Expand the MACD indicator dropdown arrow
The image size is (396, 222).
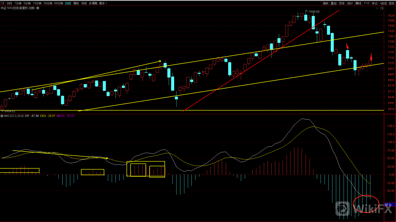[x=2, y=116]
